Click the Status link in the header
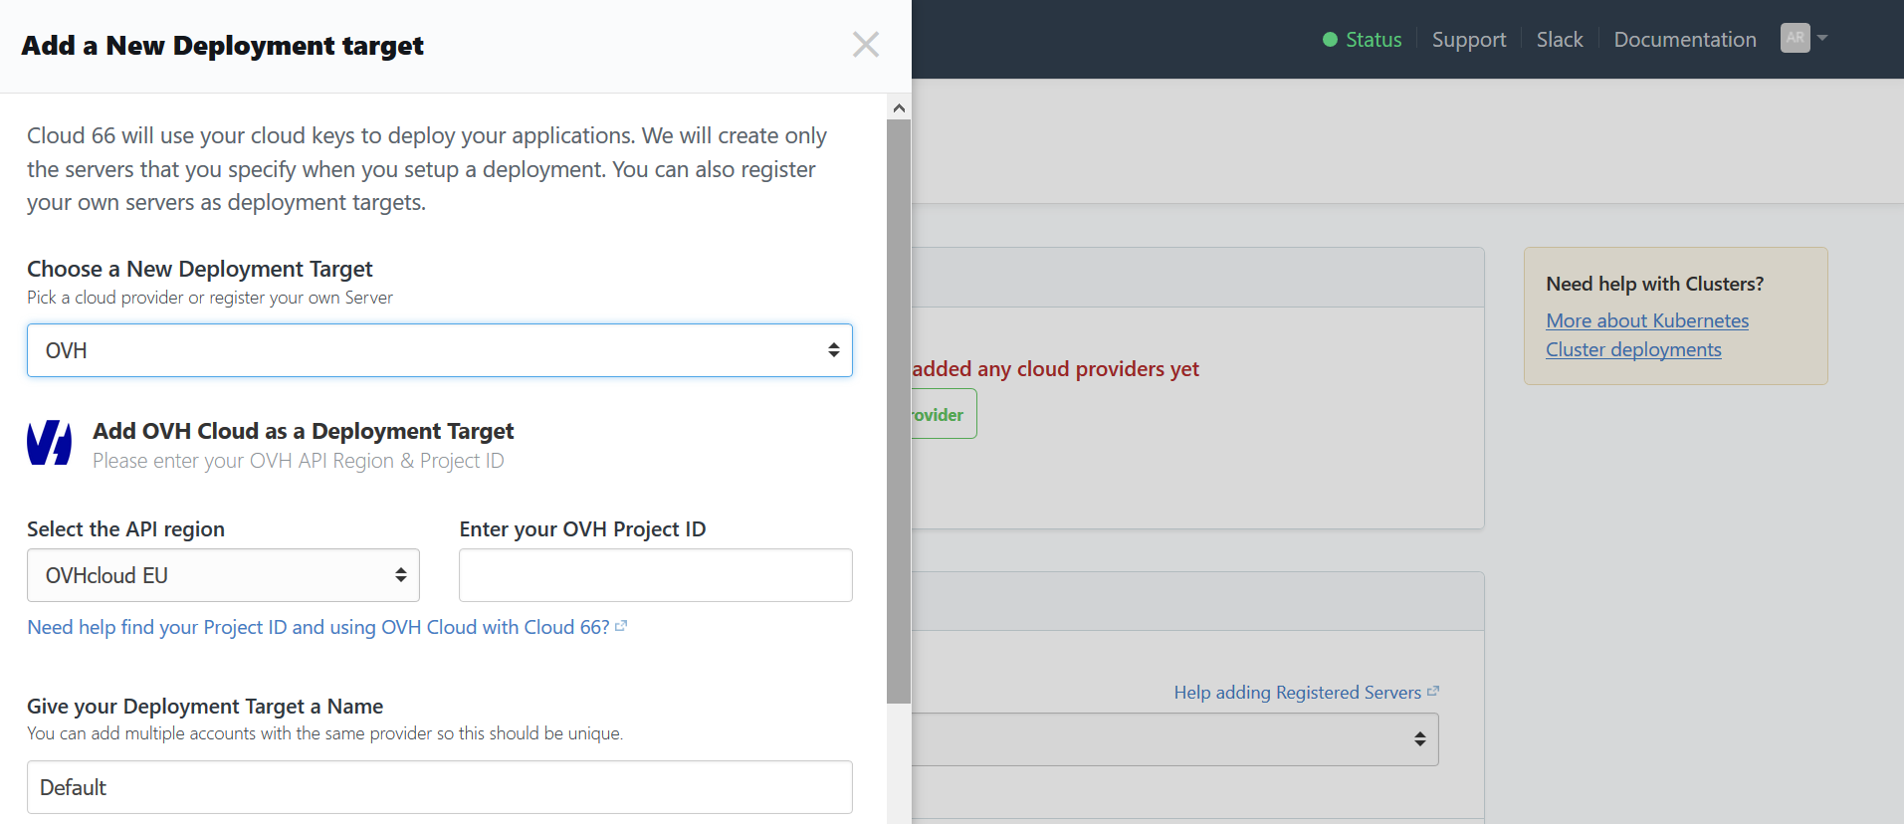This screenshot has height=824, width=1904. 1373,40
